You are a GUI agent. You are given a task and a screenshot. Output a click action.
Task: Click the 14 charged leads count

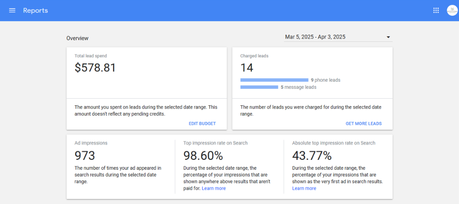(x=247, y=67)
